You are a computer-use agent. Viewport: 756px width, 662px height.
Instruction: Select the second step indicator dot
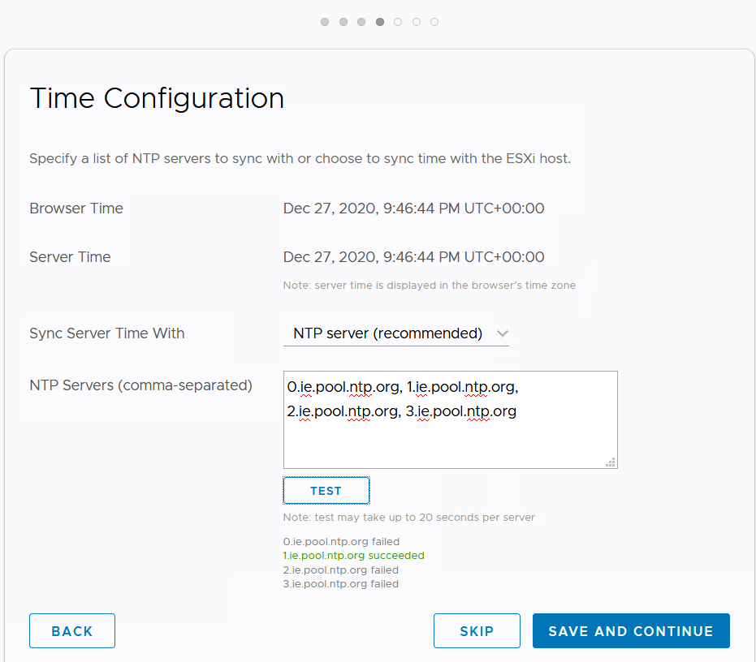point(343,22)
